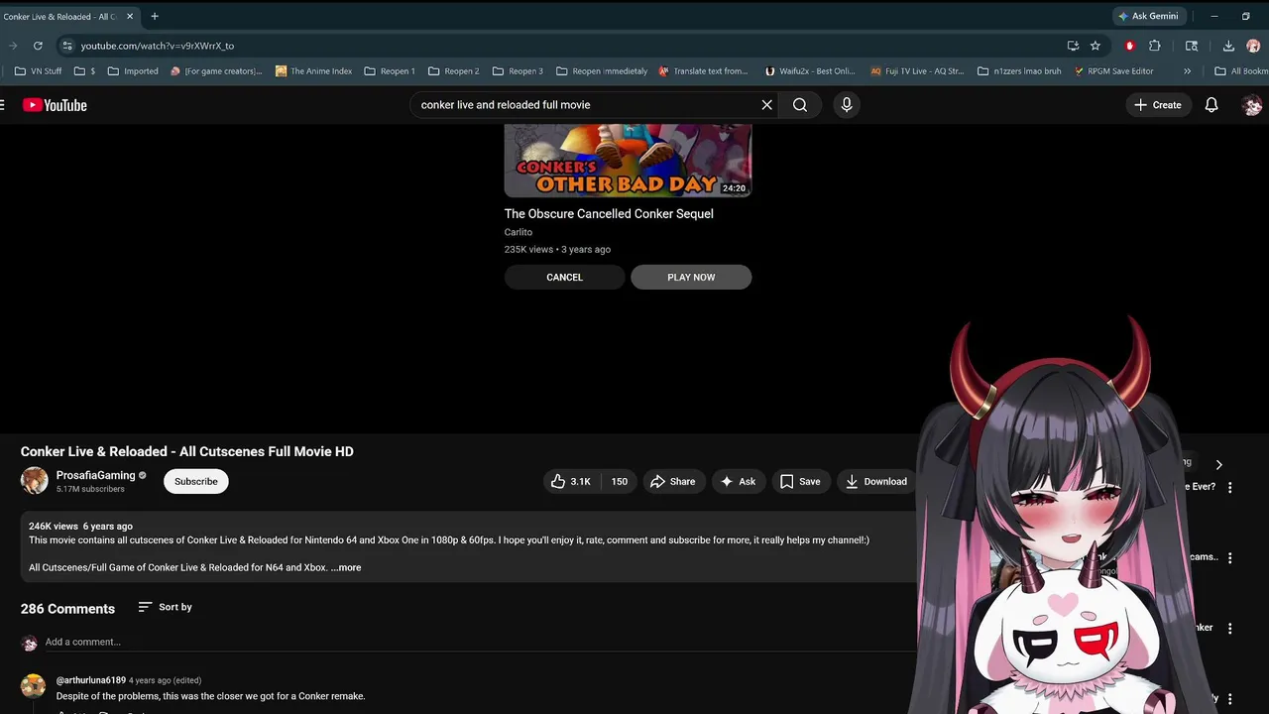The image size is (1269, 714).
Task: Click the dislike count 150
Action: pyautogui.click(x=619, y=481)
